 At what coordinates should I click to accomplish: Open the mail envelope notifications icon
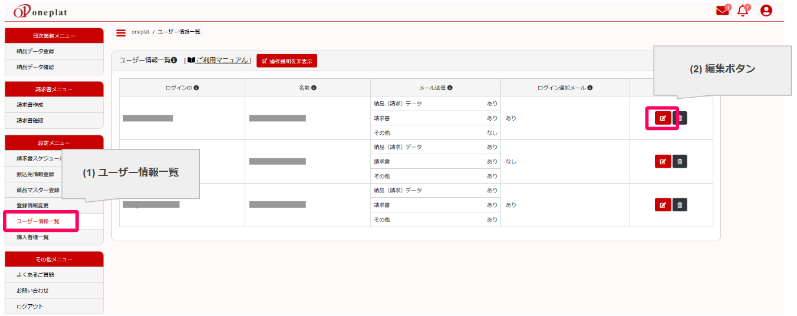(x=722, y=11)
